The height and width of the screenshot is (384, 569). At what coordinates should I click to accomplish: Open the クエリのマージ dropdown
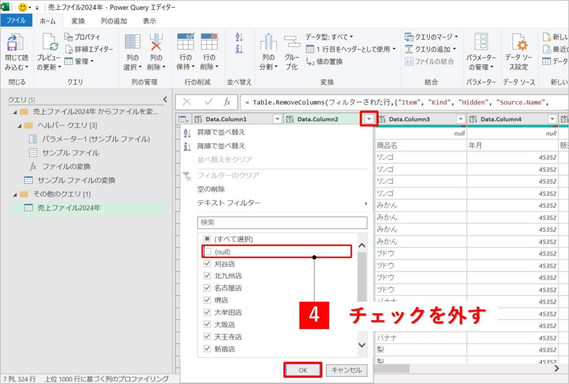[431, 37]
